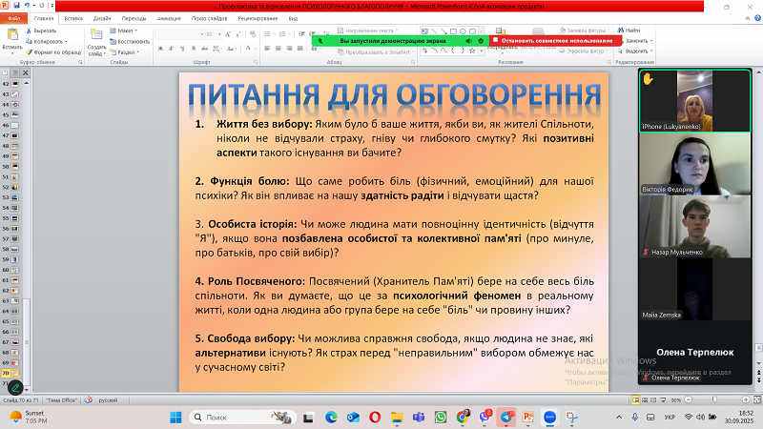Click the Restore (Восстановить) button
763x429 pixels.
(132, 41)
